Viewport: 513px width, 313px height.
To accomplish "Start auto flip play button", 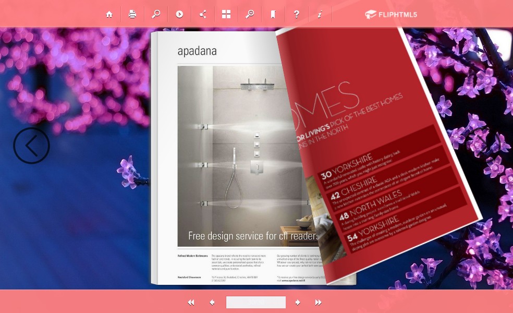I will (x=179, y=15).
